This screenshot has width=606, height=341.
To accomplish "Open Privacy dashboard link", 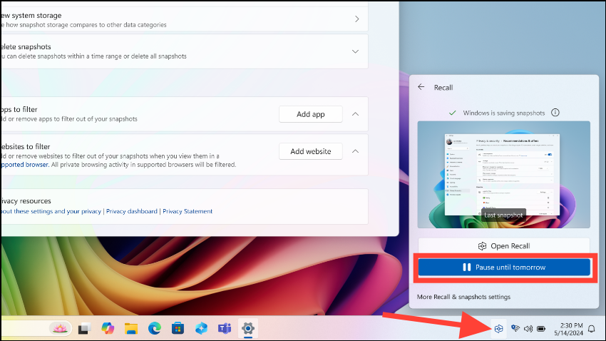I will (132, 211).
